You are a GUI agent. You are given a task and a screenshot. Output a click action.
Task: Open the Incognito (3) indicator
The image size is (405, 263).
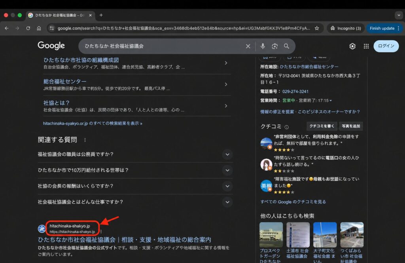pos(346,28)
